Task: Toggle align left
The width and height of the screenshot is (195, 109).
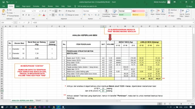Action: [x=50, y=15]
